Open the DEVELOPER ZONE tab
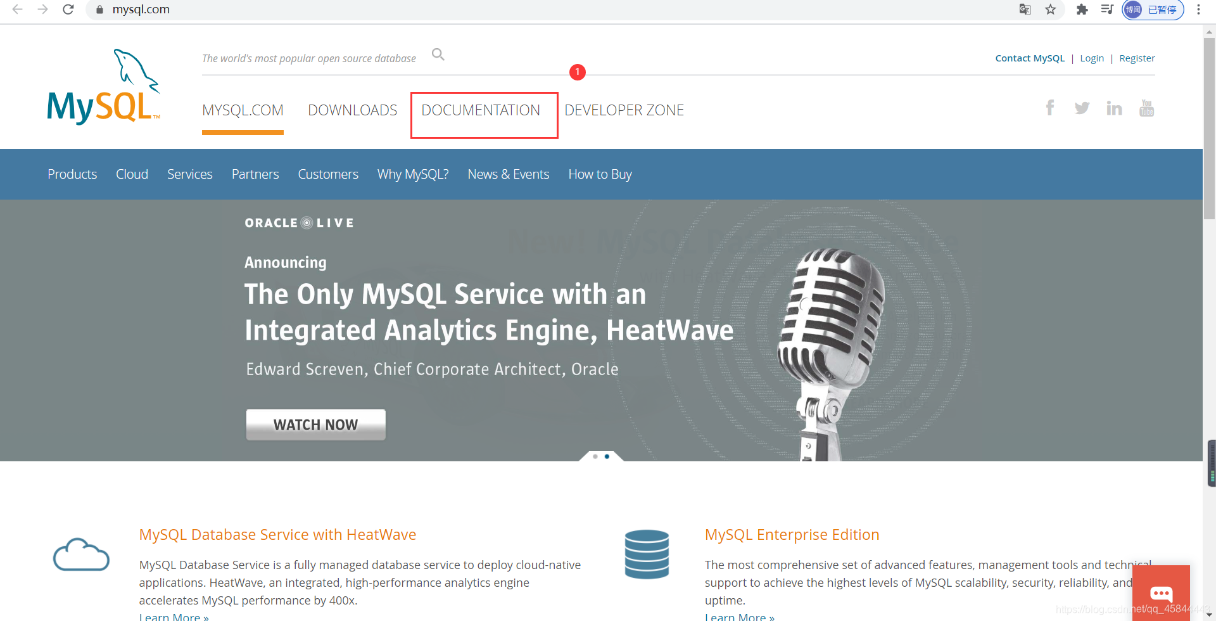Viewport: 1216px width, 621px height. 624,110
